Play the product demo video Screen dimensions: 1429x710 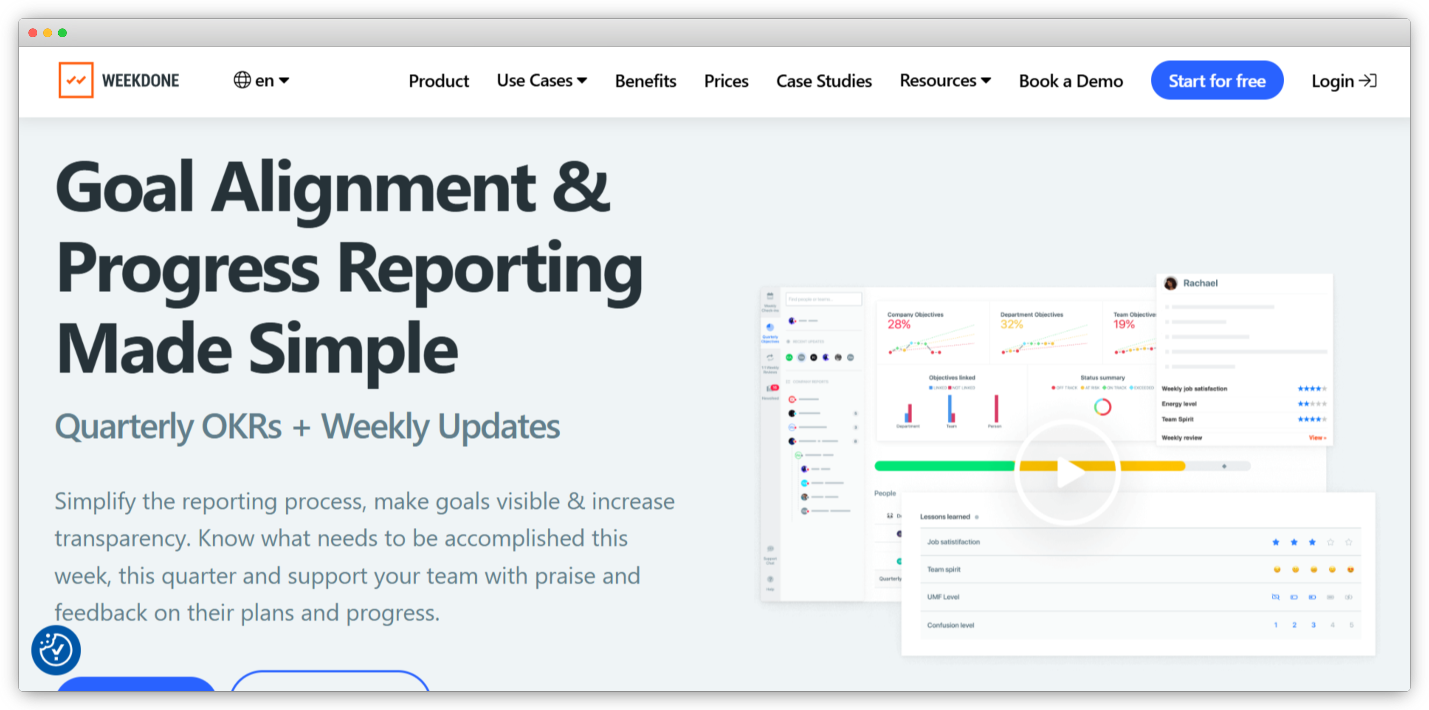coord(1068,473)
